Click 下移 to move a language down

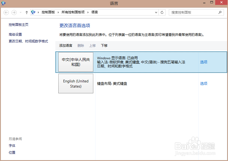tap(104, 45)
